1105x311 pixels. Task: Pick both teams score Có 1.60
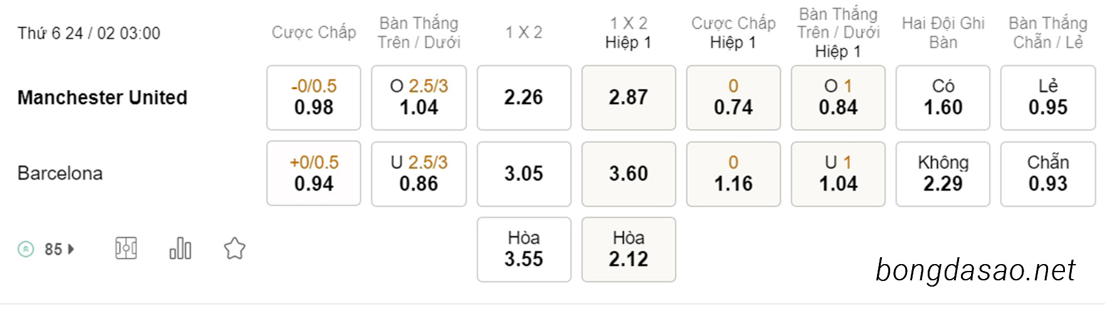pos(943,98)
